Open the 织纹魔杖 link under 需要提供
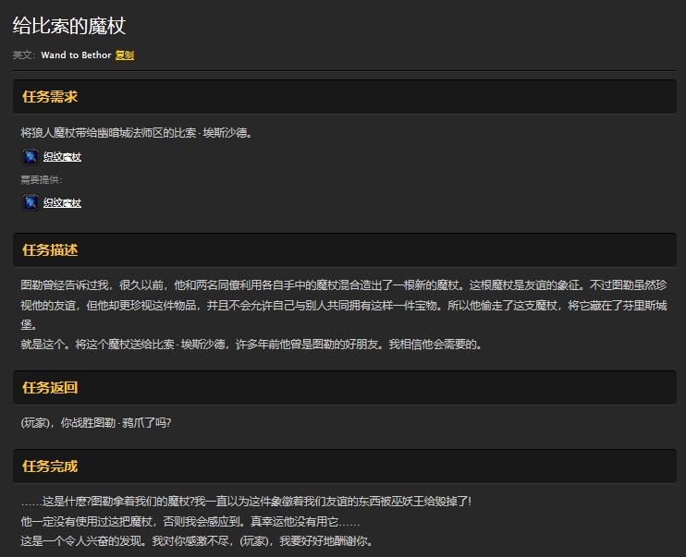This screenshot has width=686, height=557. click(x=62, y=203)
